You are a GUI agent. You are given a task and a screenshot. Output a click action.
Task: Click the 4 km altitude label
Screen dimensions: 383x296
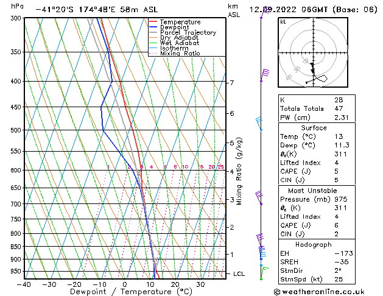click(232, 171)
